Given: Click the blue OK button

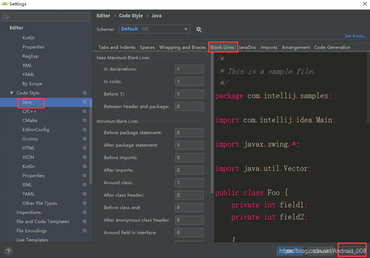Looking at the screenshot, I should click(x=290, y=251).
